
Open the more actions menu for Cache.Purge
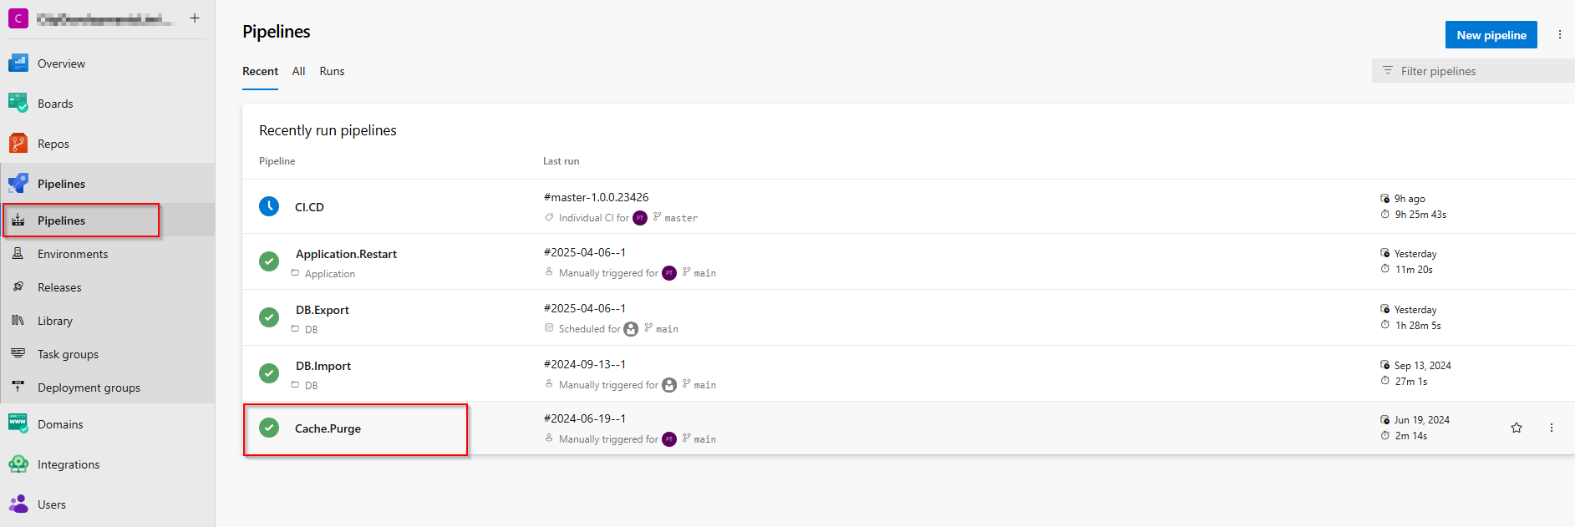tap(1551, 428)
